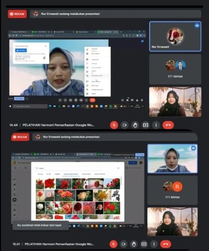Select the Jamboard Laser tool
The image size is (209, 251).
coord(15,215)
